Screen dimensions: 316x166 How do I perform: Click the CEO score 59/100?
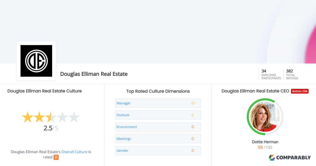[x=265, y=147]
